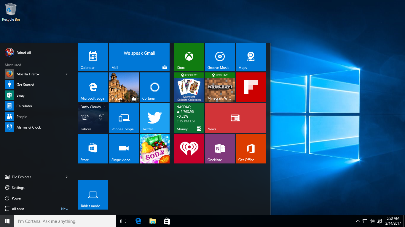Click the taskbar clock showing 5:53 AM

[x=393, y=221]
